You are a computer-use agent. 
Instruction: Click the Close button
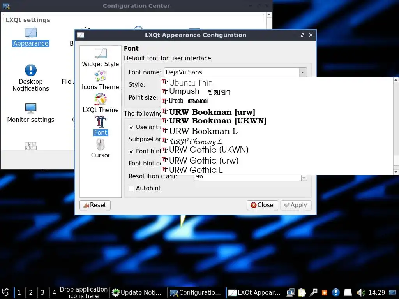click(x=262, y=205)
